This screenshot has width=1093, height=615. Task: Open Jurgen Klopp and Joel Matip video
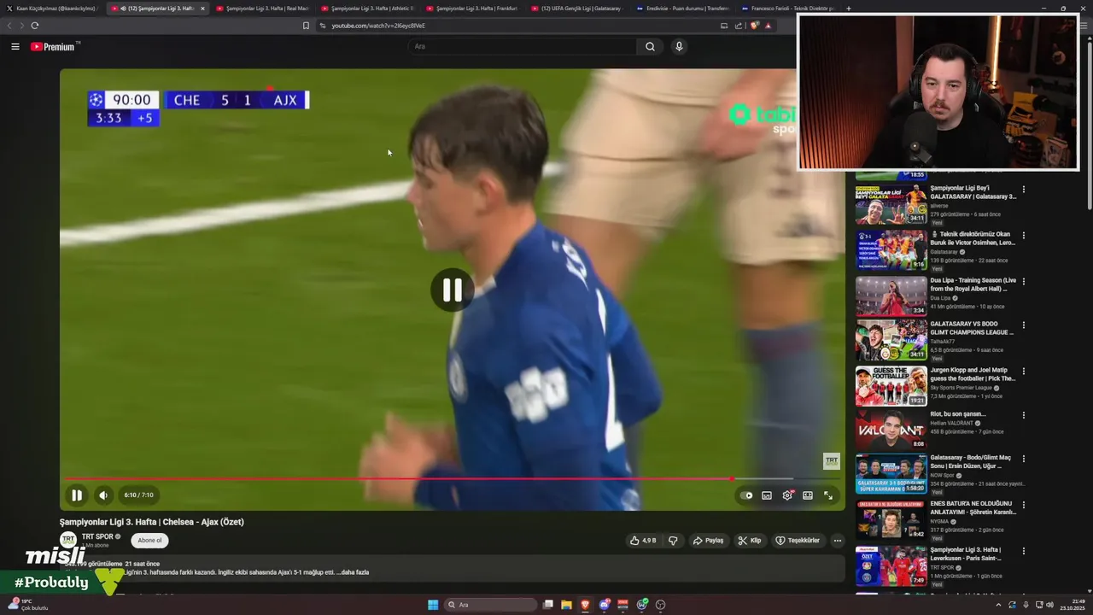pos(973,374)
